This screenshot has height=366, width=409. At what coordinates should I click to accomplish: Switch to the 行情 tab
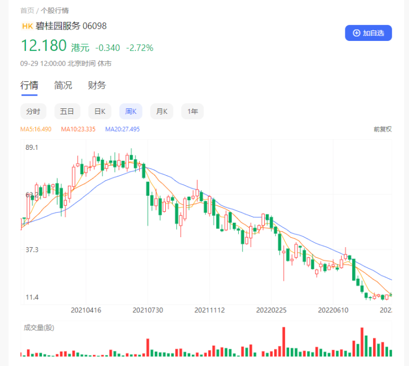[x=29, y=85]
